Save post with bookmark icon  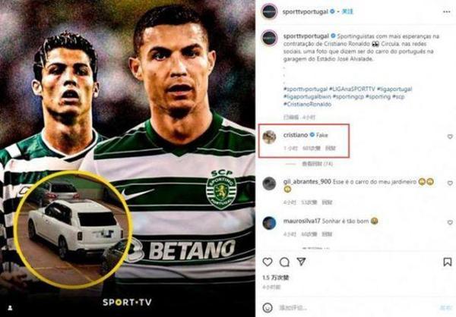tap(447, 262)
